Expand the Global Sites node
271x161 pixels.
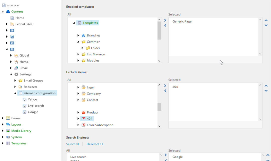7,24
